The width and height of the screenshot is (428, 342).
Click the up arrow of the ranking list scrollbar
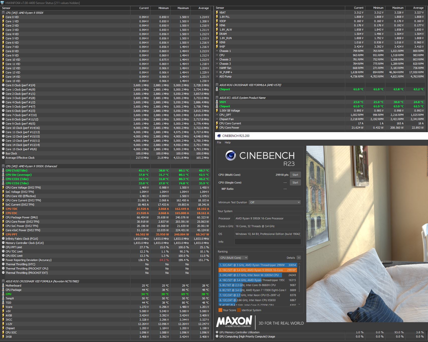(299, 264)
